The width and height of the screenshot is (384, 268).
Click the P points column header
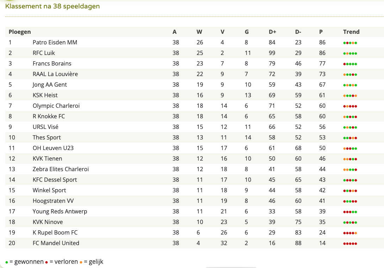pyautogui.click(x=321, y=32)
